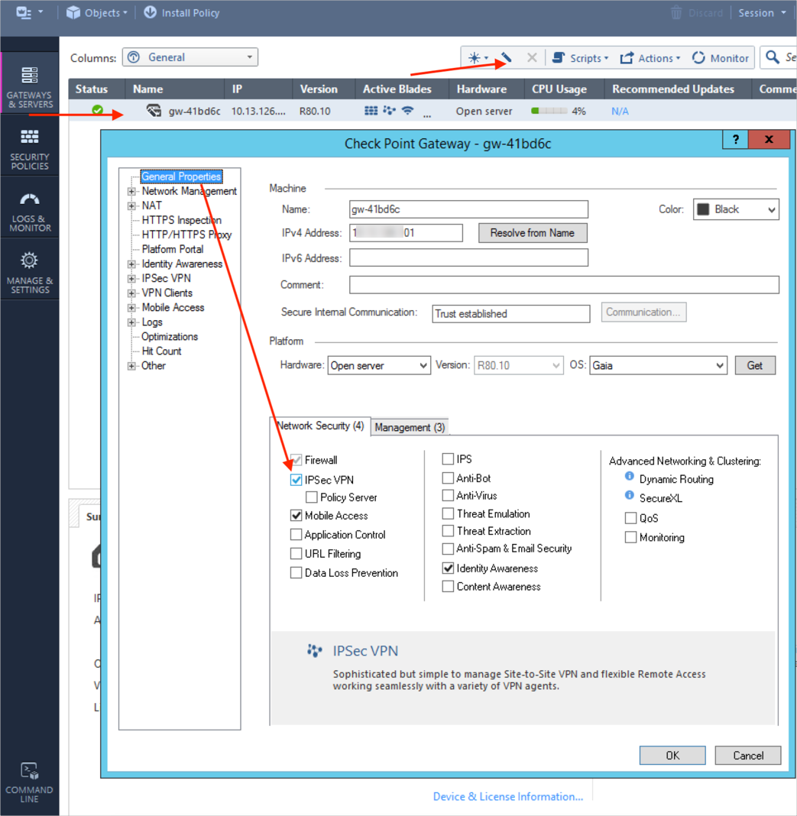Click the new object star icon
Screen dimensions: 797x816
pyautogui.click(x=475, y=58)
